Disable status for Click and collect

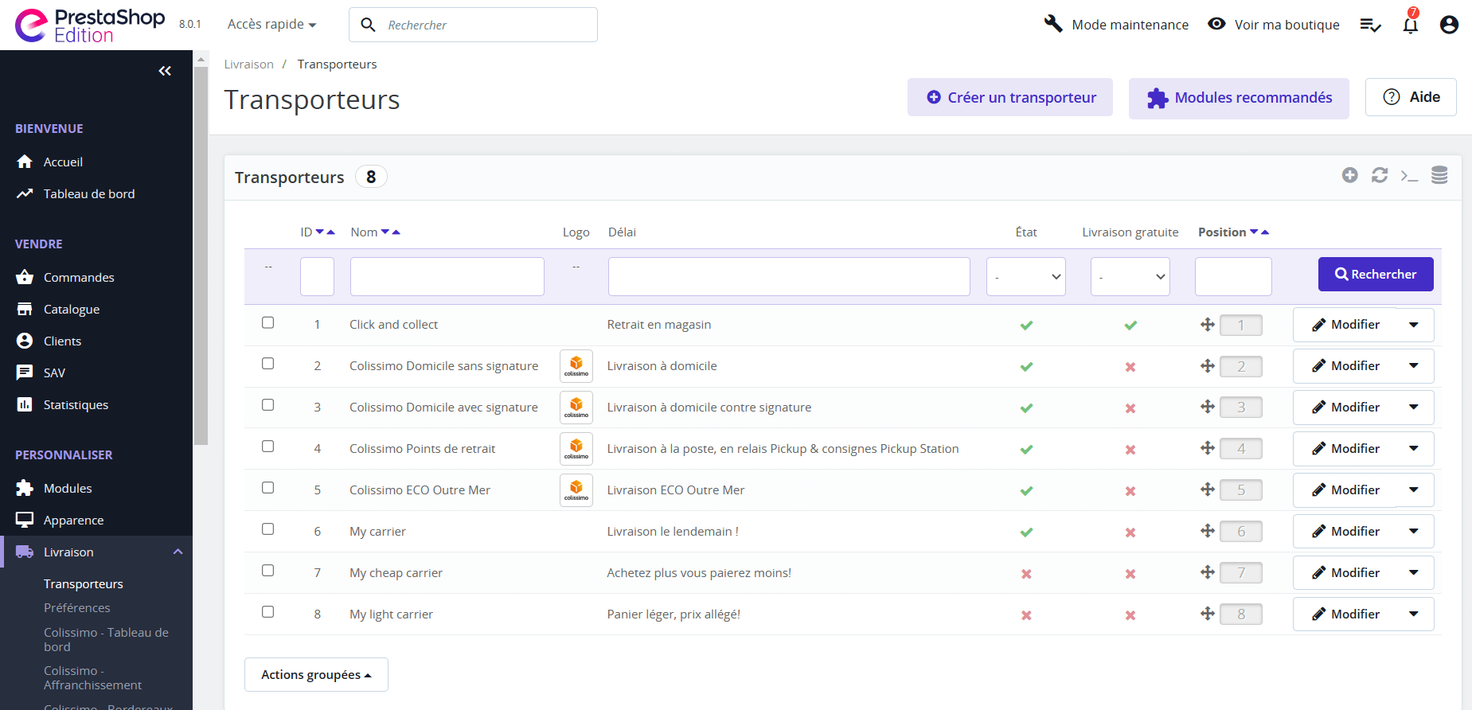[1026, 326]
